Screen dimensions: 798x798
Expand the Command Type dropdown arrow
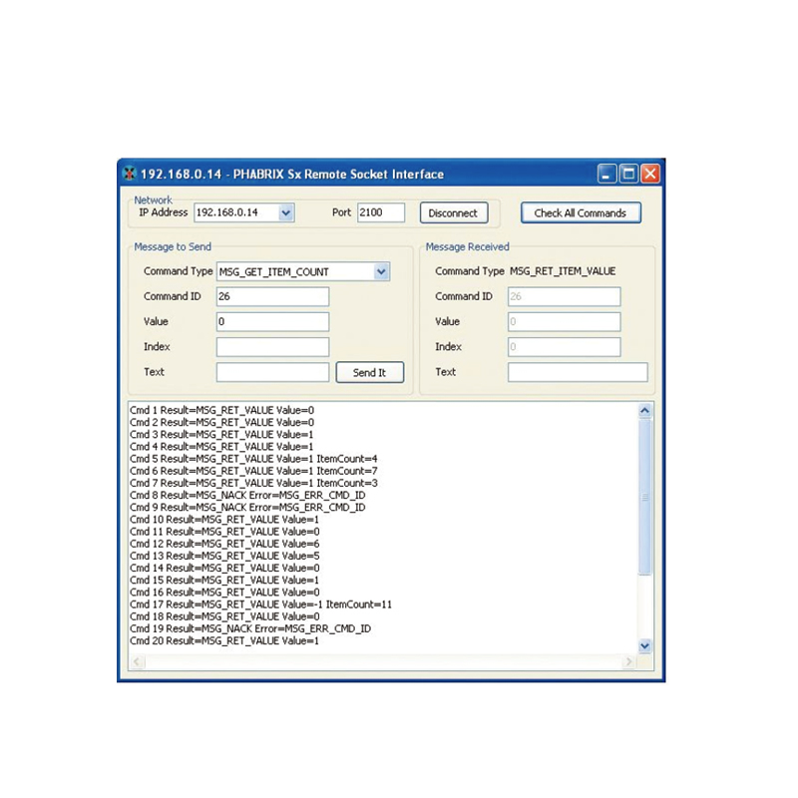381,271
